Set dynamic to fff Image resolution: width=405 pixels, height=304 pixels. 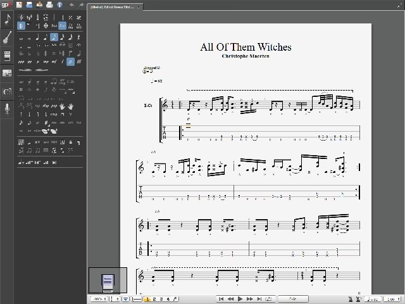click(78, 62)
